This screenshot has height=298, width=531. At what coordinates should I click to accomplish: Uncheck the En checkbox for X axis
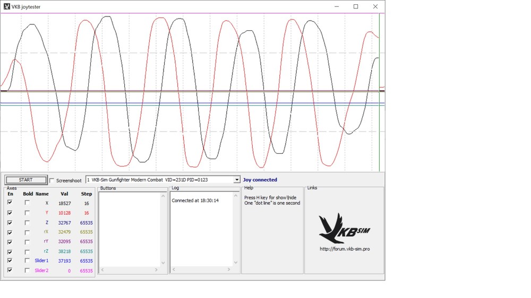coord(10,202)
